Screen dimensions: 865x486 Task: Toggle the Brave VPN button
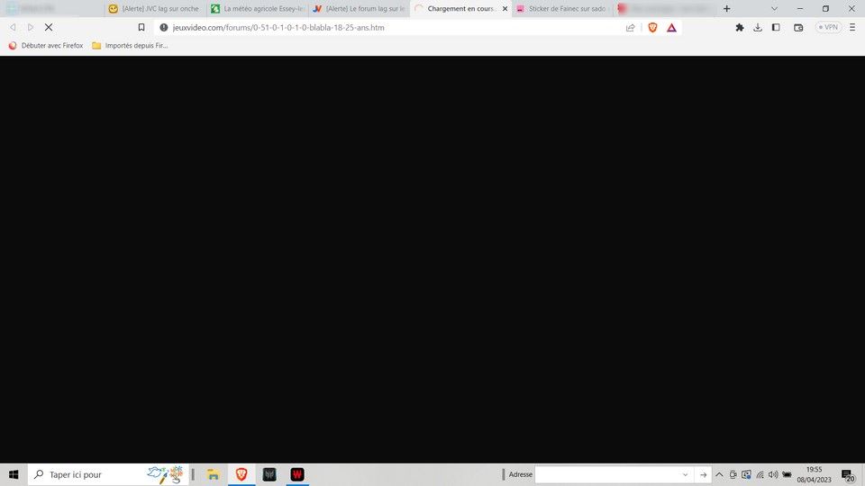(x=828, y=27)
